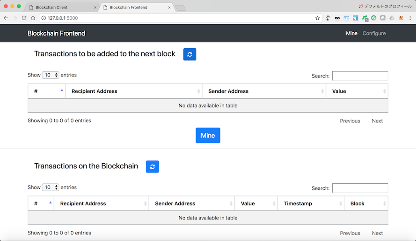The height and width of the screenshot is (241, 416).
Task: Go to the browser home page icon
Action: click(x=33, y=18)
